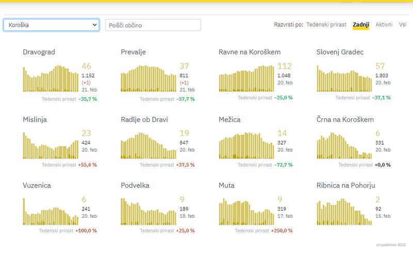Choose the Vsi sort option
Image resolution: width=413 pixels, height=265 pixels.
(402, 25)
